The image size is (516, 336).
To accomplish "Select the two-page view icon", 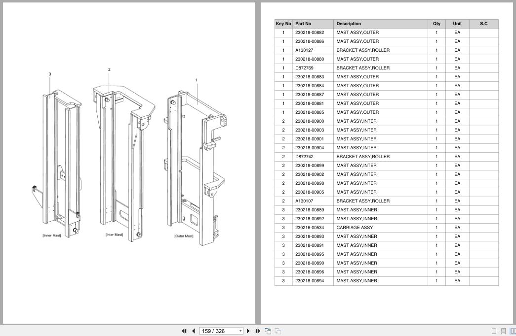I will (513, 331).
